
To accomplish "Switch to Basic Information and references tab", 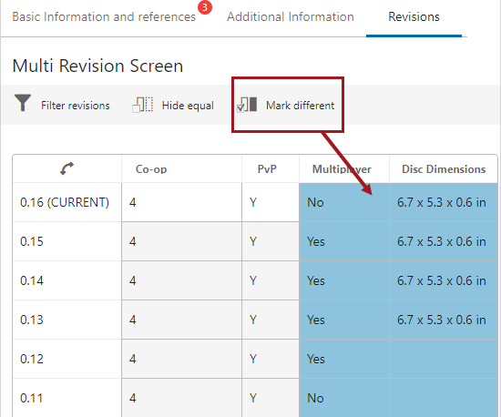I will [104, 16].
